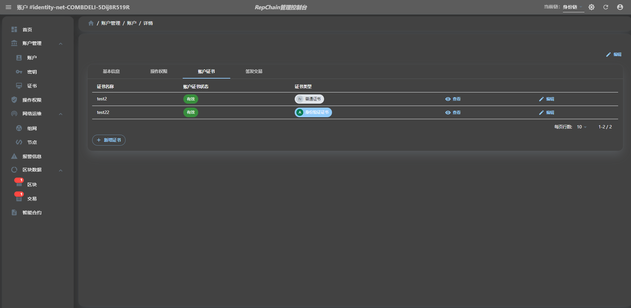631x308 pixels.
Task: Click the 区块数据 circle icon
Action: 14,170
